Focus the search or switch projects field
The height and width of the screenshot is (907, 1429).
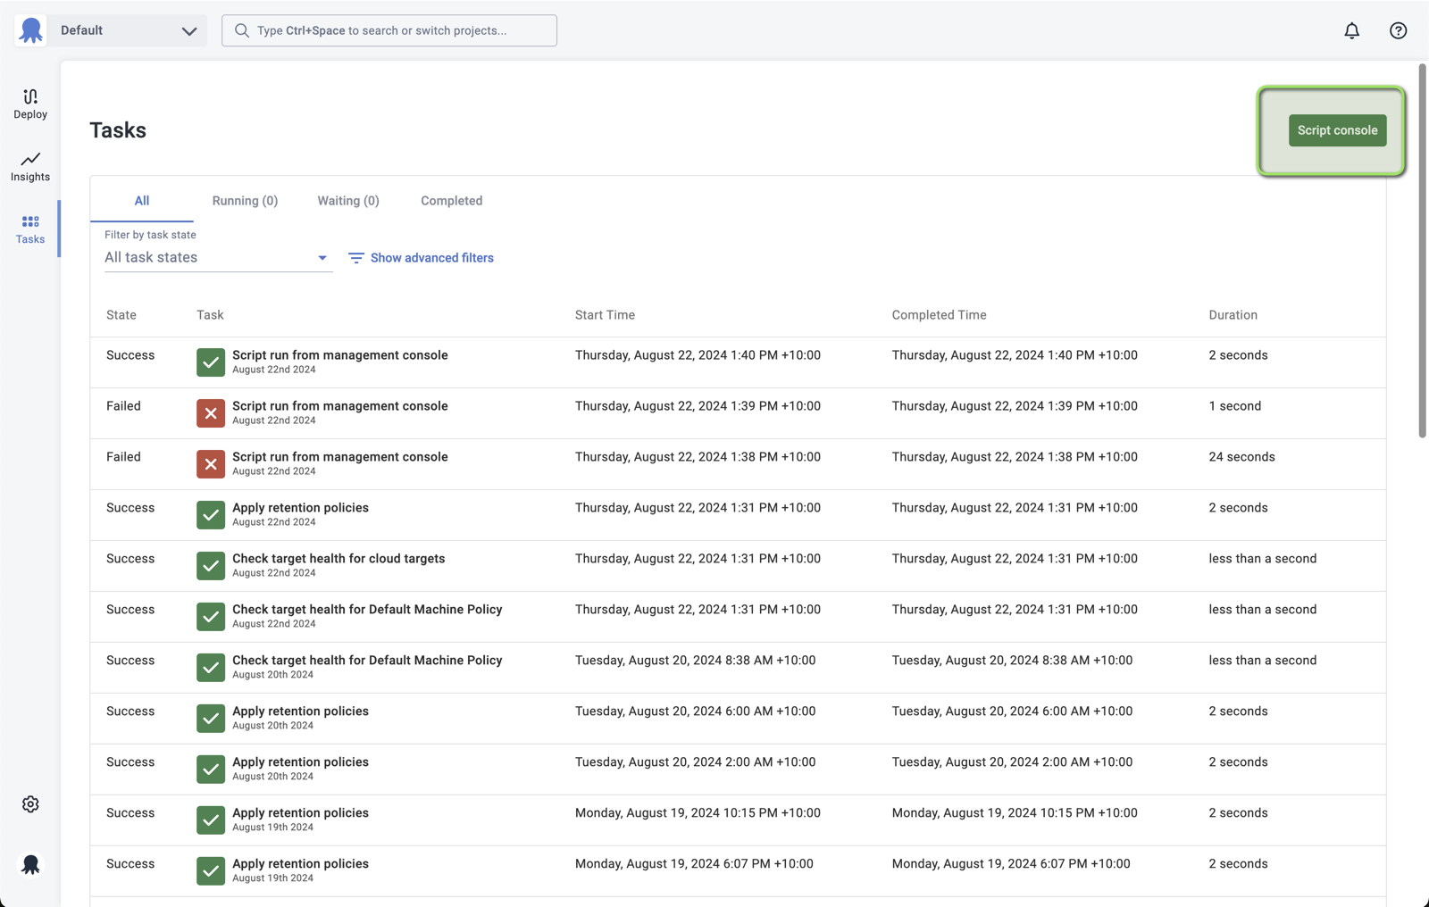389,30
